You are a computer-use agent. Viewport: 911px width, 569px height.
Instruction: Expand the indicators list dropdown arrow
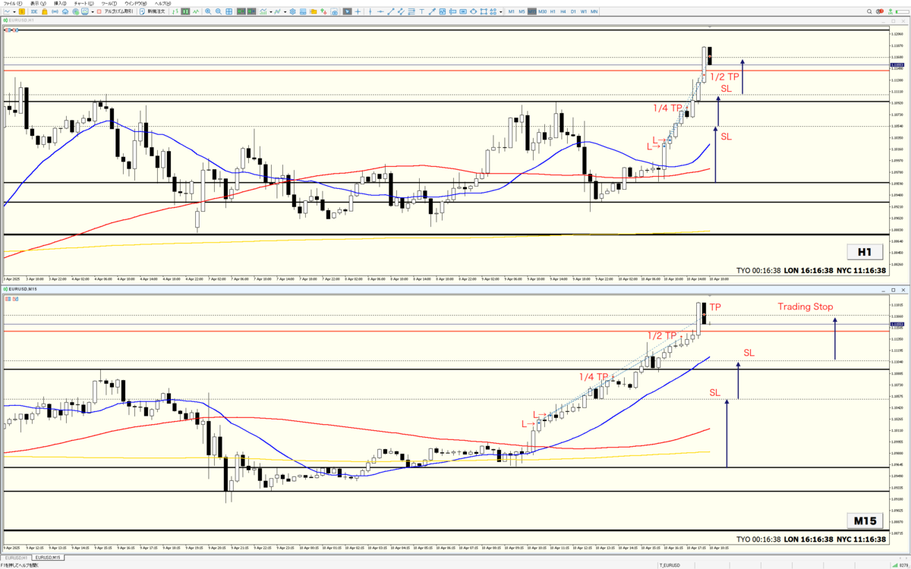point(271,11)
